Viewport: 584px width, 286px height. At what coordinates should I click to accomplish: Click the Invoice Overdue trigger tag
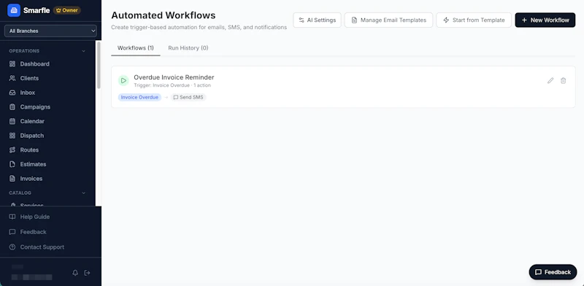(x=139, y=97)
